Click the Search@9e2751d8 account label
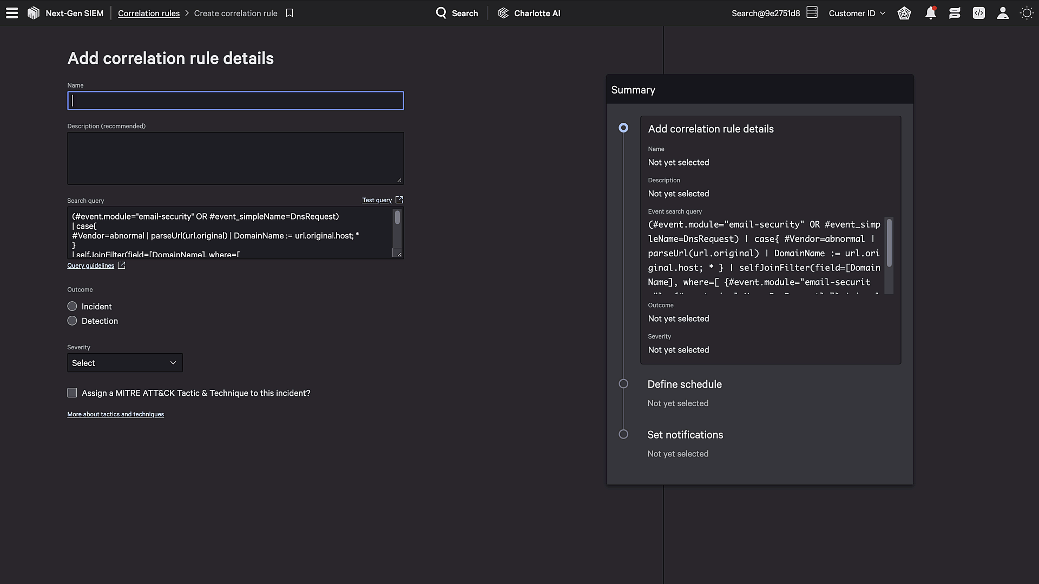Screen dimensions: 1039x584 766,13
